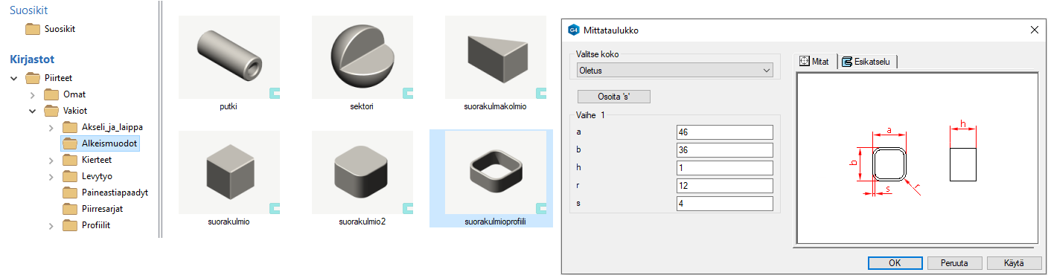Viewport: 1048px width, 278px height.
Task: Expand the Omat folder node
Action: click(x=32, y=94)
